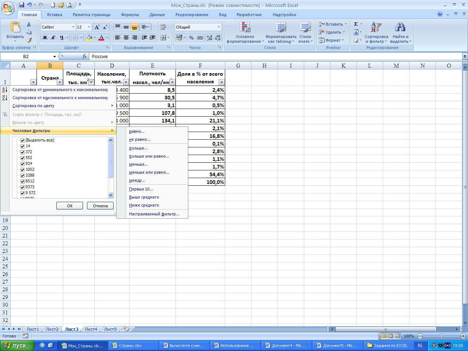Image resolution: width=468 pixels, height=351 pixels.
Task: Open the Calibri font name dropdown
Action: pyautogui.click(x=73, y=27)
